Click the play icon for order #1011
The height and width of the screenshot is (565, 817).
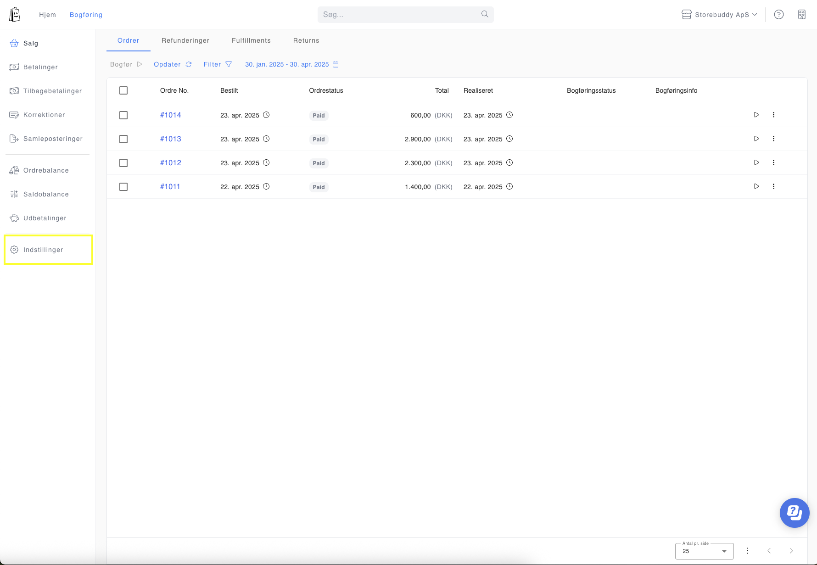click(x=756, y=186)
